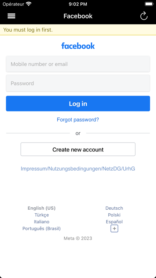Image resolution: width=156 pixels, height=278 pixels.
Task: Tap the Facebook title in header
Action: coord(78,16)
